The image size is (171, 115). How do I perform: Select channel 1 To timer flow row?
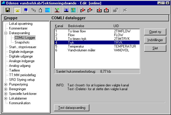click(97, 31)
